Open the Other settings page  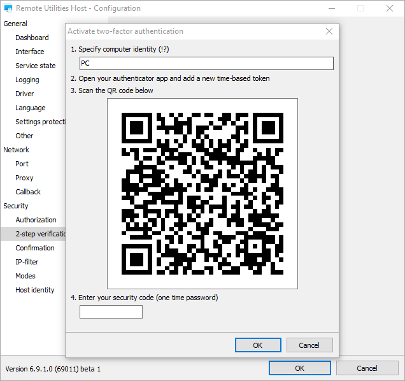coord(24,136)
